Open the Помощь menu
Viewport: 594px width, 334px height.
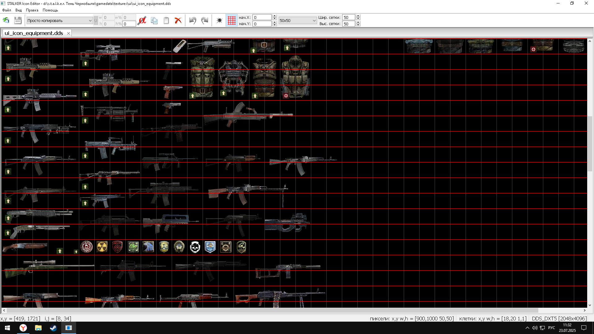click(x=50, y=10)
